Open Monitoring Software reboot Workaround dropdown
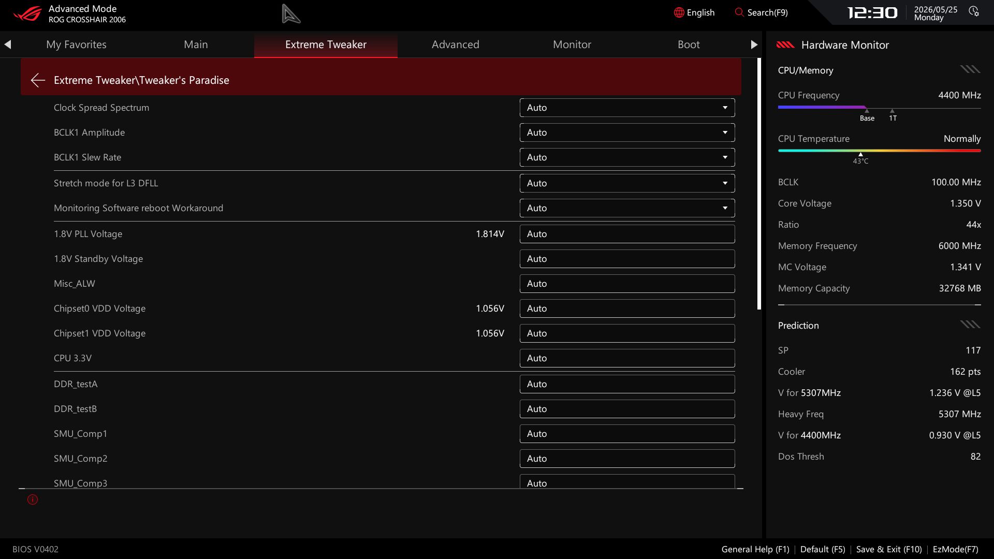Screen dimensions: 994x559 [627, 208]
